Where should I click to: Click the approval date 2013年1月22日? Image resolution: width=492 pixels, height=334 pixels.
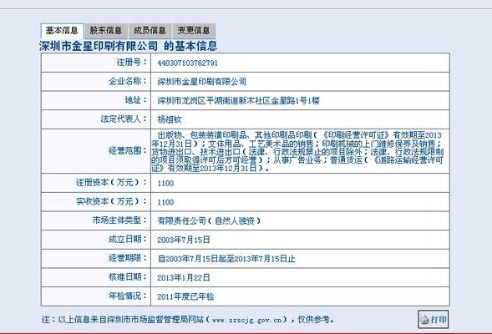point(184,277)
